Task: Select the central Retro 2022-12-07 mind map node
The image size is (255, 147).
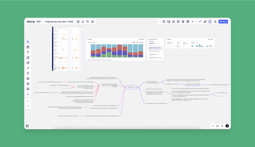Action: (x=132, y=87)
